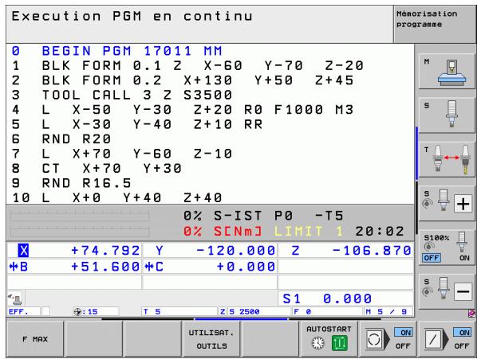
Task: Click the highlighted X axis label
Action: click(x=23, y=251)
